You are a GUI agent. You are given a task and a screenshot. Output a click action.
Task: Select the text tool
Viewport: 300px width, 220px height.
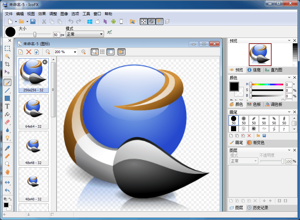click(7, 107)
